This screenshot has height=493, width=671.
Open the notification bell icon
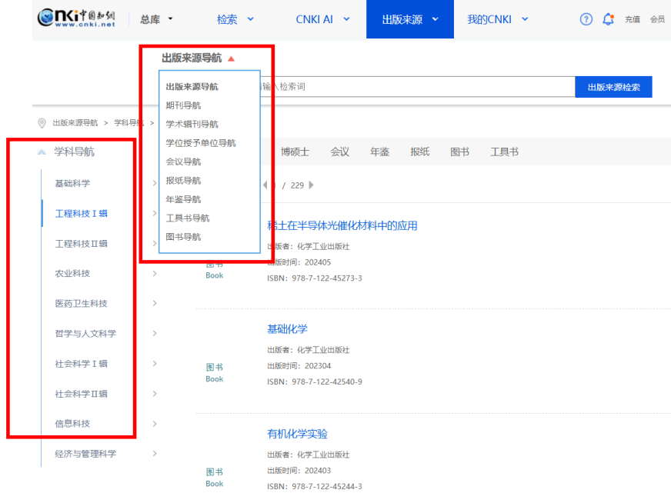pyautogui.click(x=607, y=19)
